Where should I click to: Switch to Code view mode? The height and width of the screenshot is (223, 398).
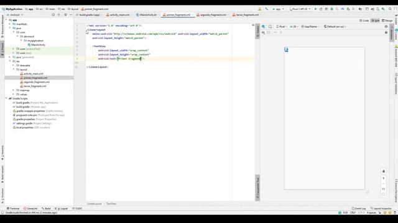point(364,20)
